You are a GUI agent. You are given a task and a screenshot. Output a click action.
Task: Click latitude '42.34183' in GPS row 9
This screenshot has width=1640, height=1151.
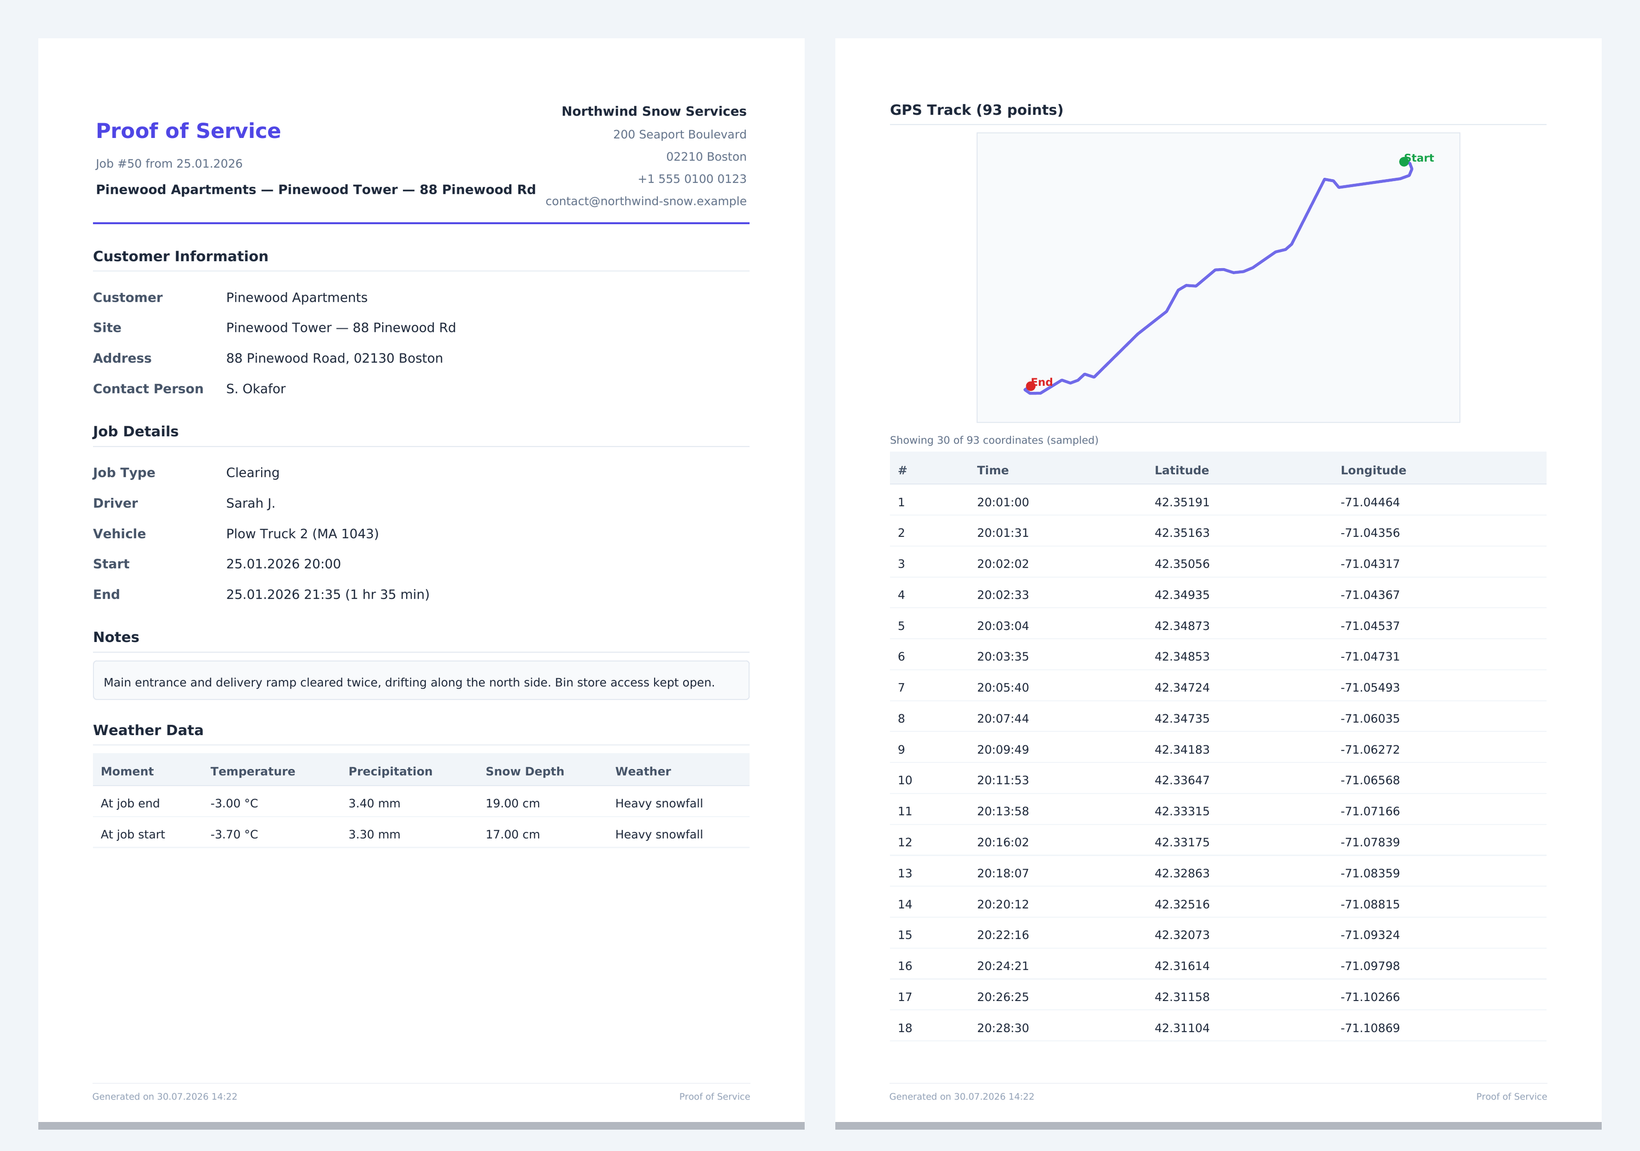tap(1182, 750)
